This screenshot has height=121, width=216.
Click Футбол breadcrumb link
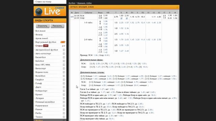pyautogui.click(x=72, y=3)
